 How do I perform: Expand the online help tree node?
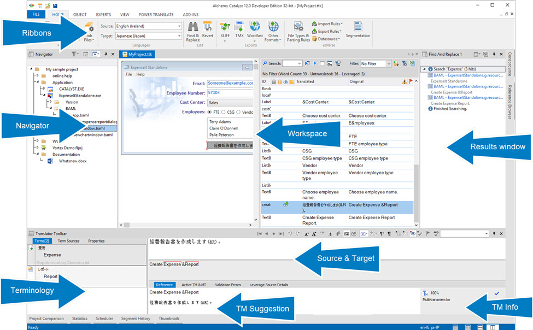point(37,76)
